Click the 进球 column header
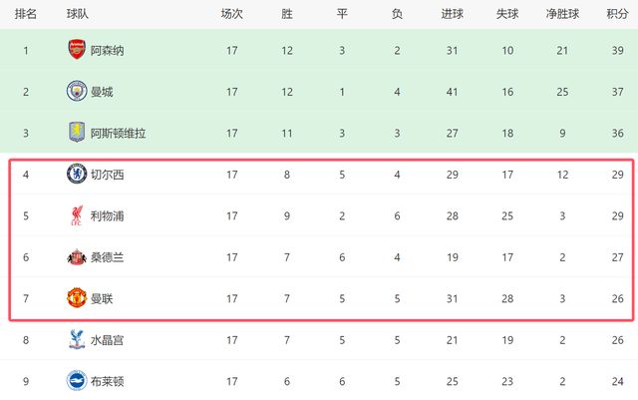Viewport: 638px width, 400px height. [452, 14]
